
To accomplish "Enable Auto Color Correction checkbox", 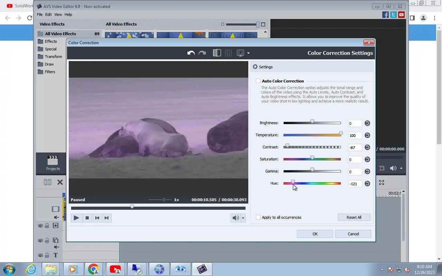I will coord(258,81).
